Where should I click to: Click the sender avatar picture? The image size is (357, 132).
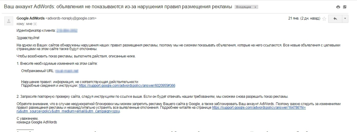click(x=9, y=21)
